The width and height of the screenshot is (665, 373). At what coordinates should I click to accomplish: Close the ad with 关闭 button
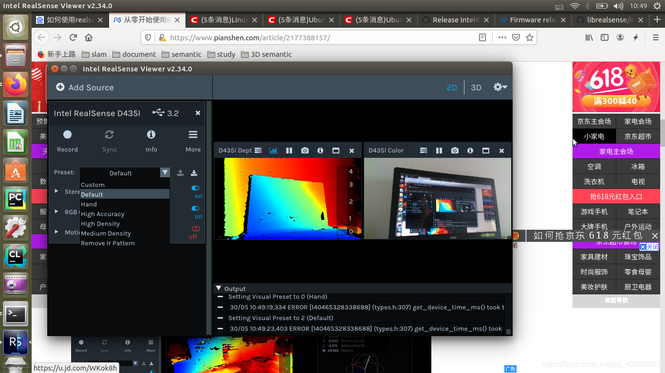pos(649,247)
